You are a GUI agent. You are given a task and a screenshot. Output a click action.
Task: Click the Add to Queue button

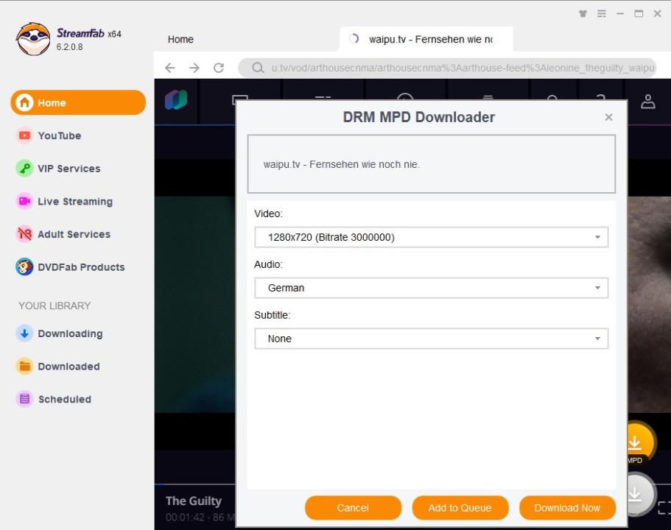pos(460,508)
